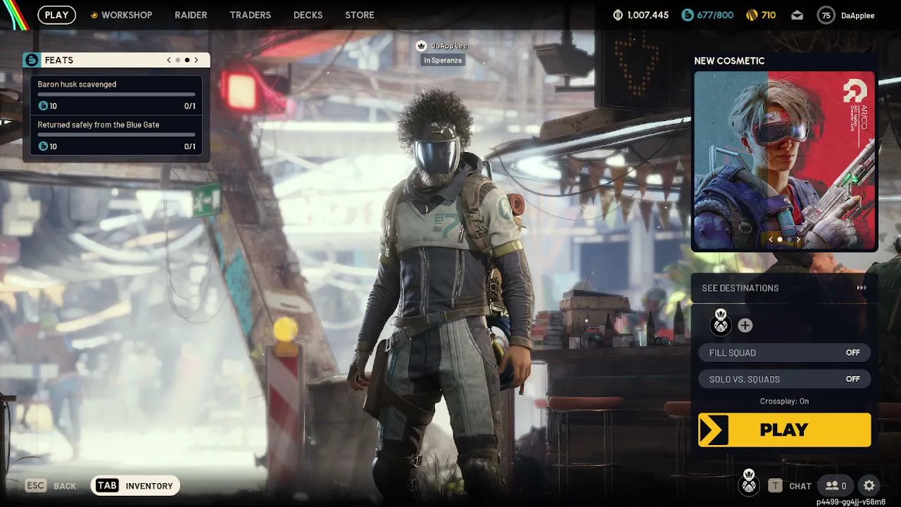Go to the next Feats page
The height and width of the screenshot is (507, 901).
[196, 60]
